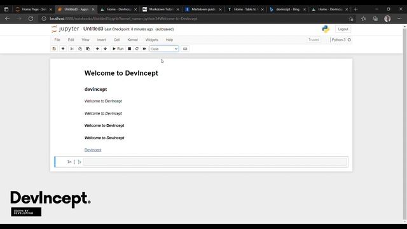Viewport: 407px width, 229px height.
Task: Click the Jupyter logo
Action: click(x=65, y=29)
